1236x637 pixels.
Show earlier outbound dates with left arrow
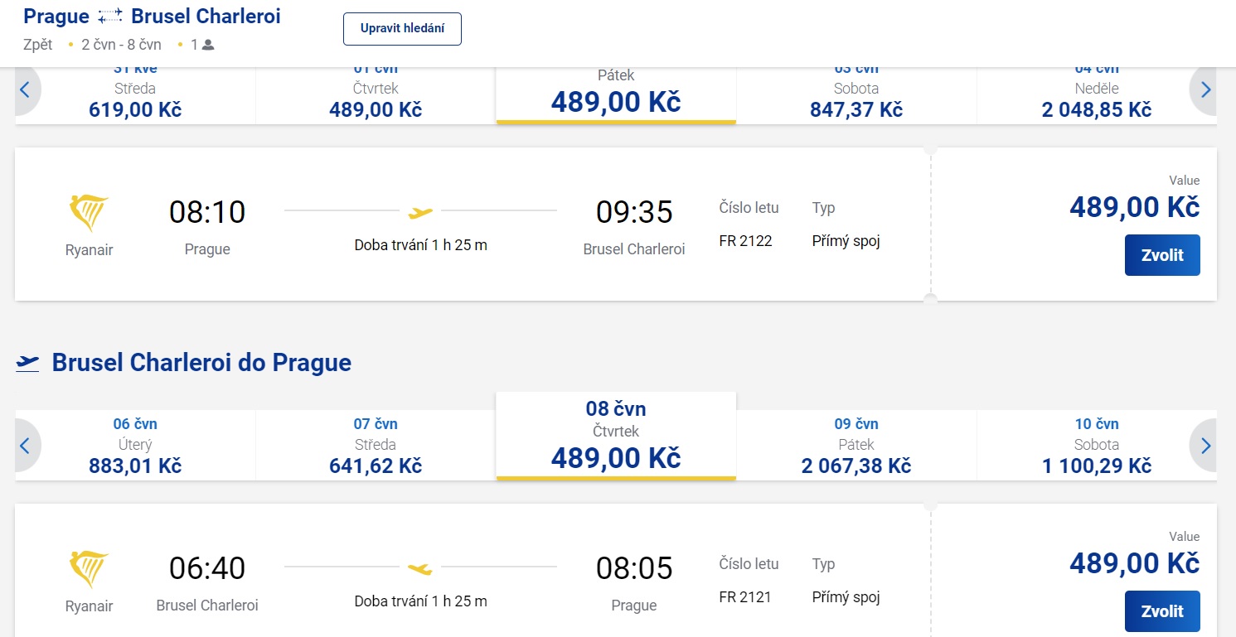[x=25, y=90]
